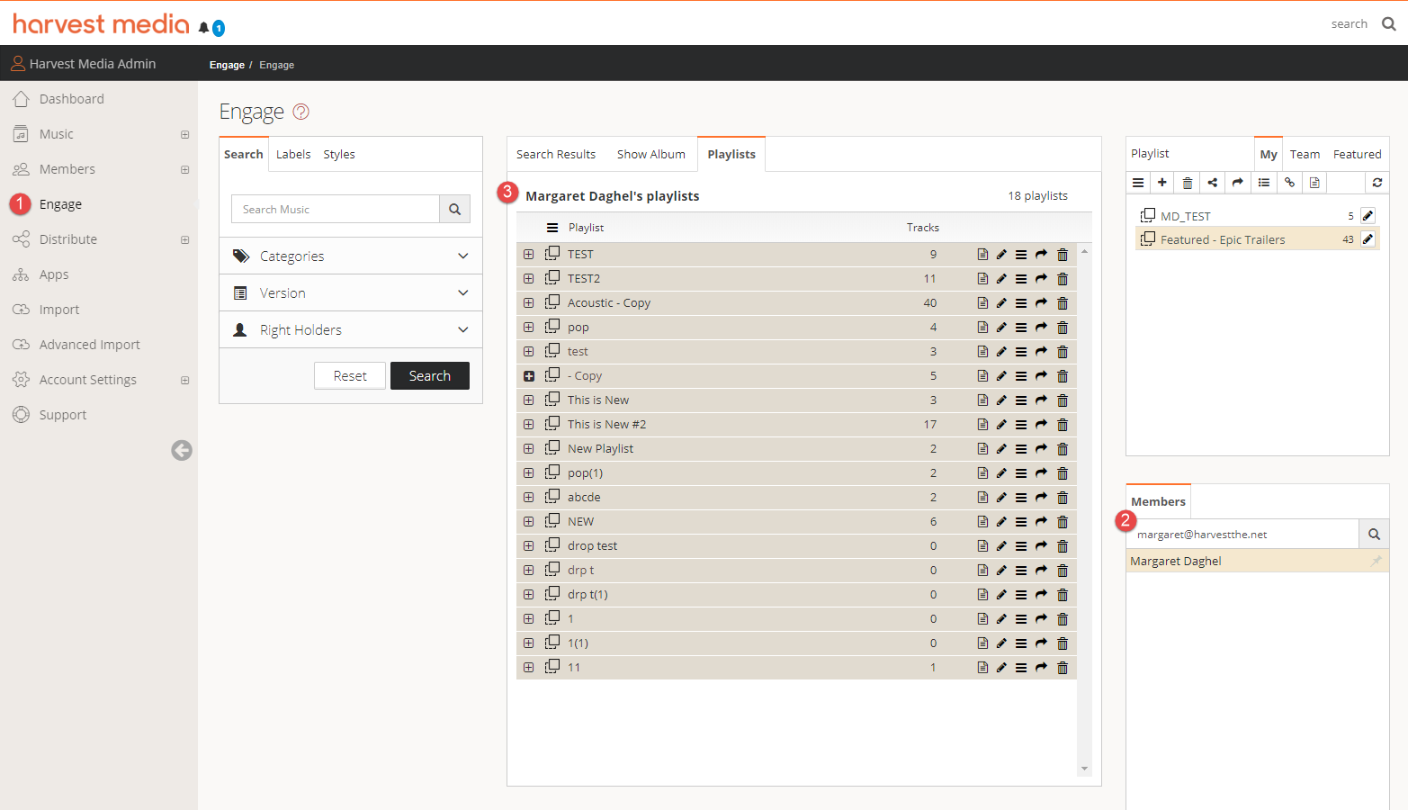Screen dimensions: 1408x810
Task: Click the forward arrow on TEST2 row
Action: click(x=1041, y=279)
